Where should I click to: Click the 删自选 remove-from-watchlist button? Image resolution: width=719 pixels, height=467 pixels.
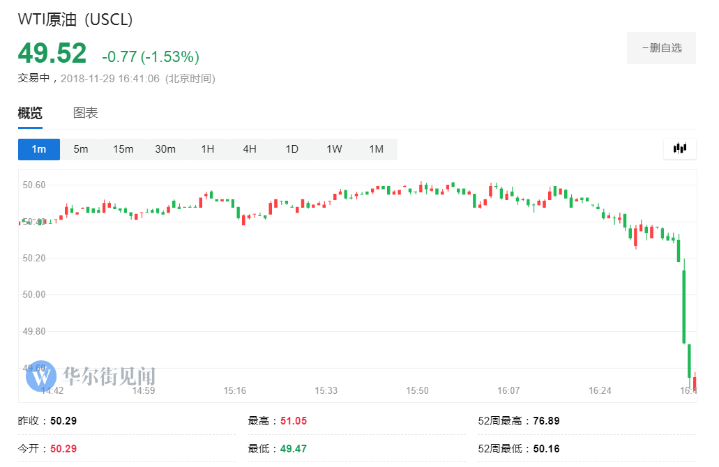click(661, 47)
